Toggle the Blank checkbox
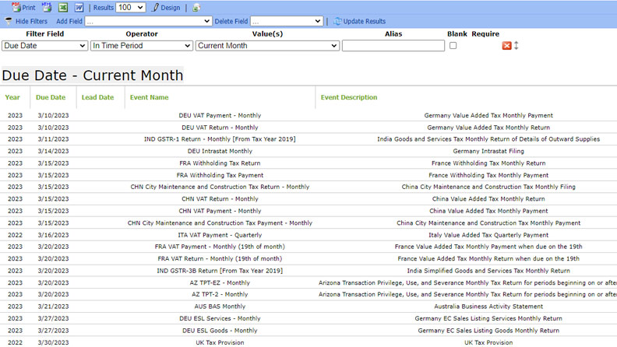 (453, 46)
